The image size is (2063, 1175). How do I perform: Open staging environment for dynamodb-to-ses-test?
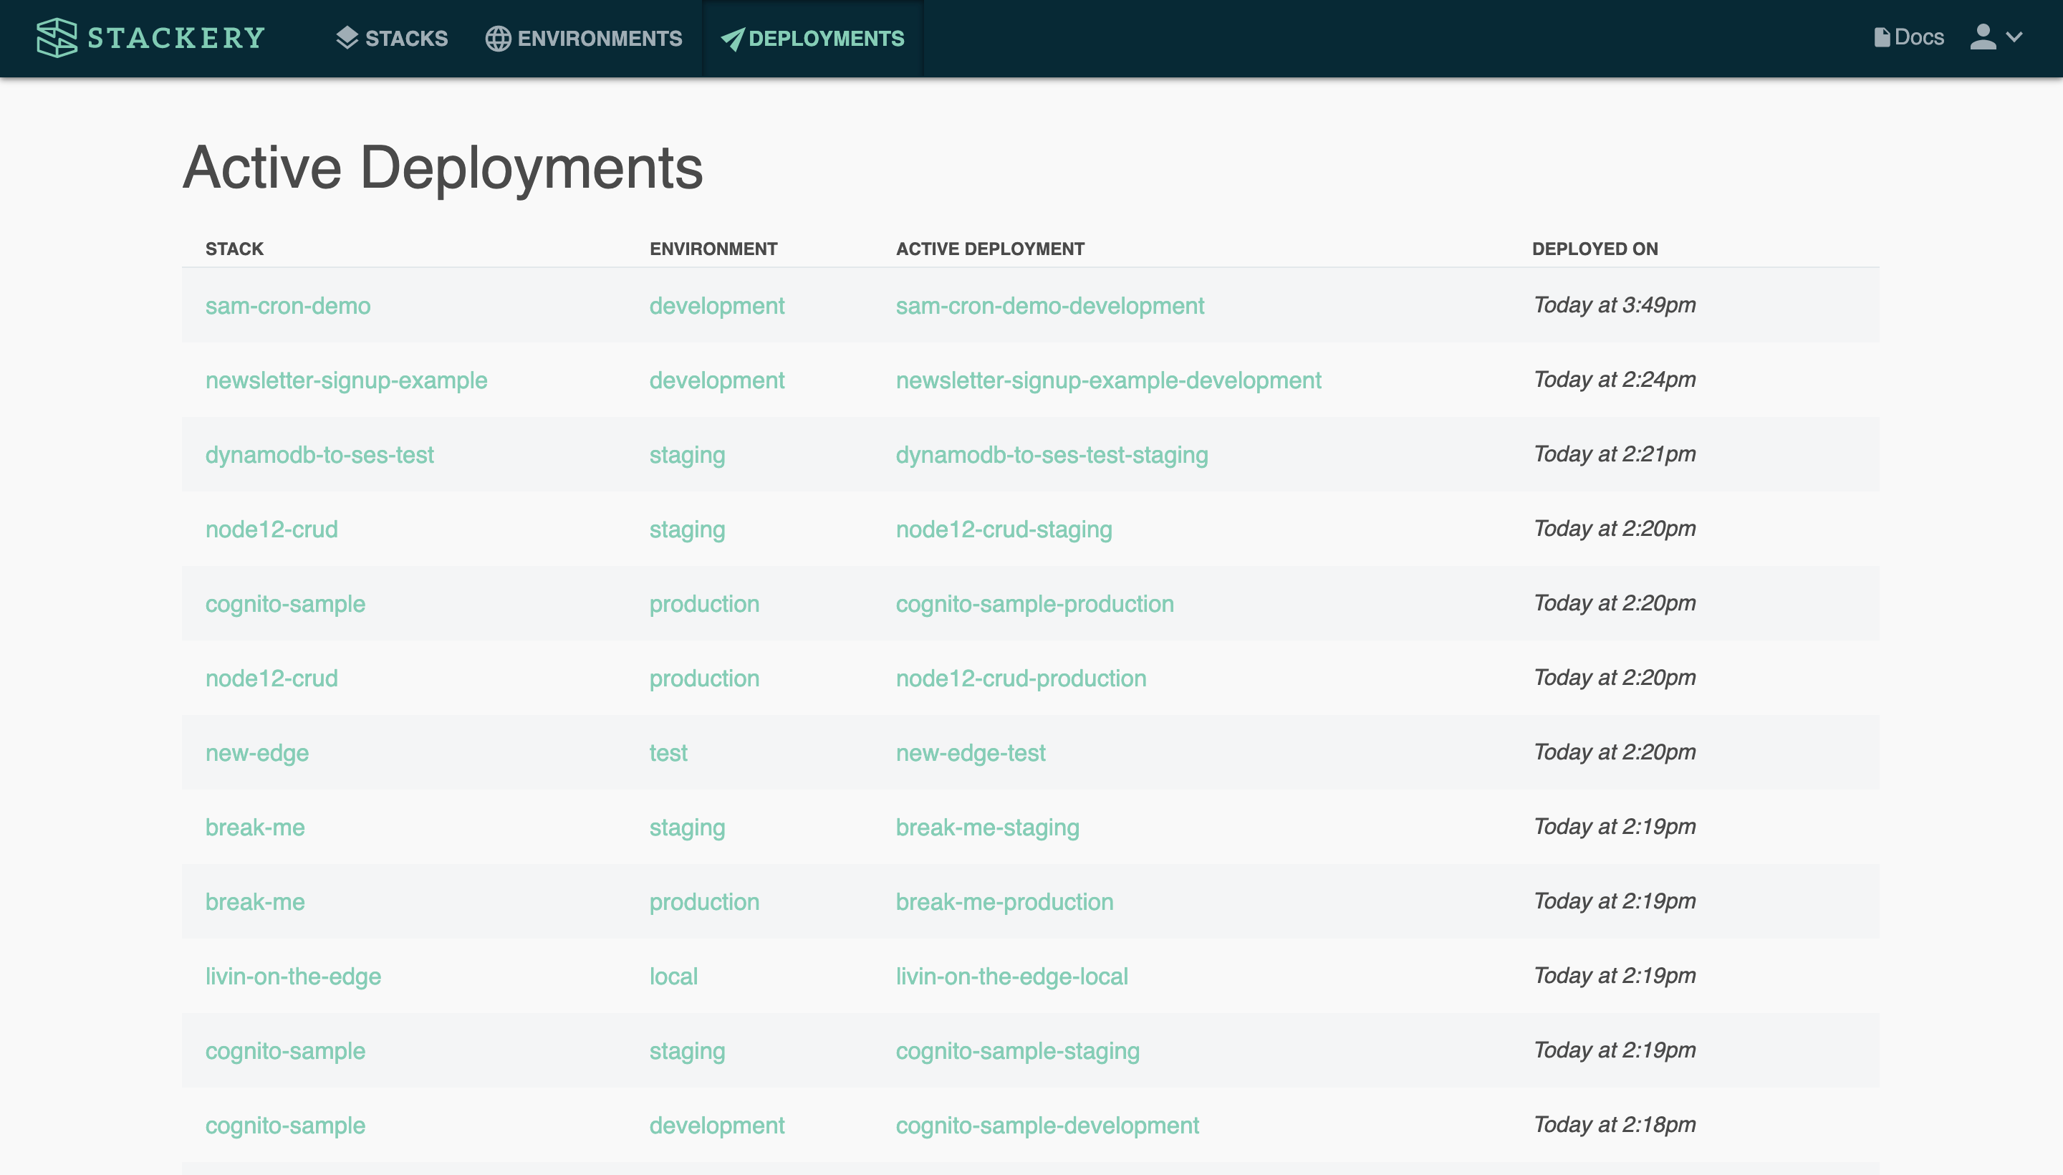(x=688, y=454)
